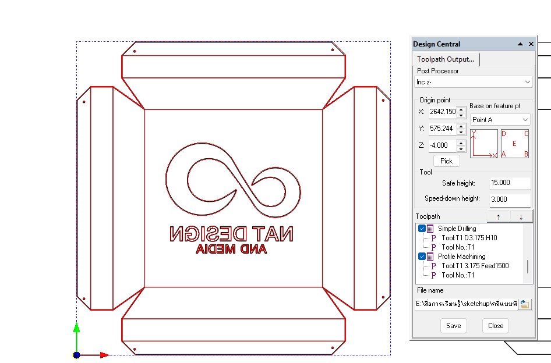The height and width of the screenshot is (363, 551).
Task: Click the Simple Drilling toolpath grid icon
Action: (430, 229)
